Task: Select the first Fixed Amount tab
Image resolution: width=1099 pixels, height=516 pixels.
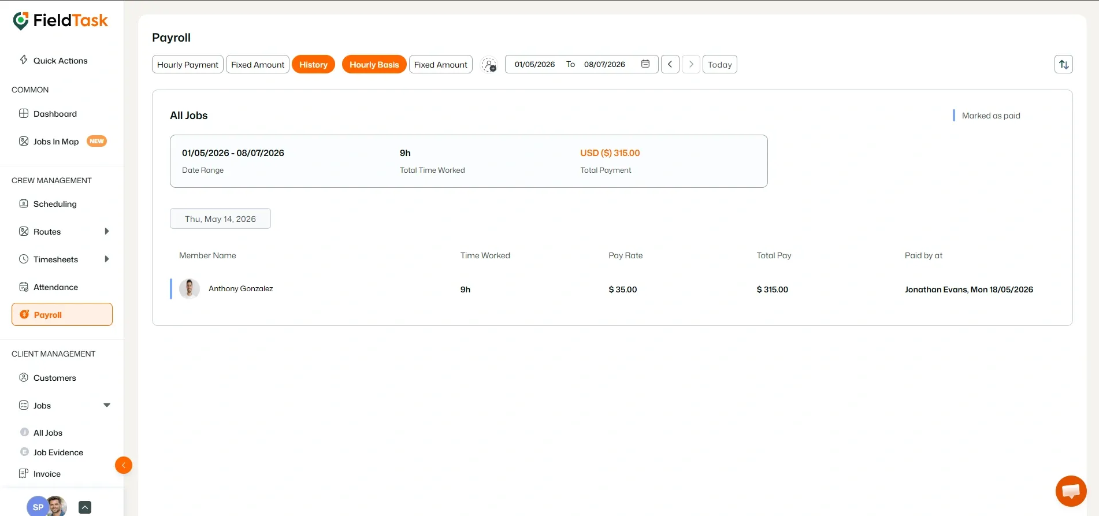Action: pyautogui.click(x=258, y=64)
